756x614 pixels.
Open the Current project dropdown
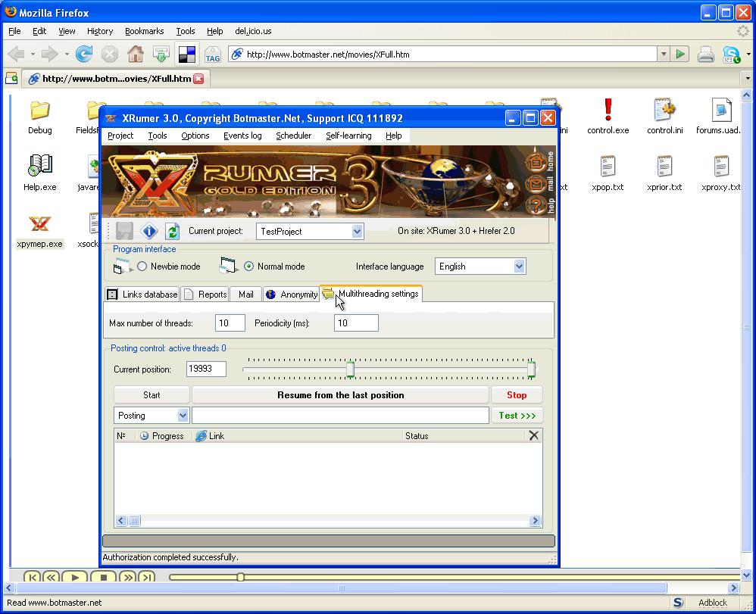[357, 232]
